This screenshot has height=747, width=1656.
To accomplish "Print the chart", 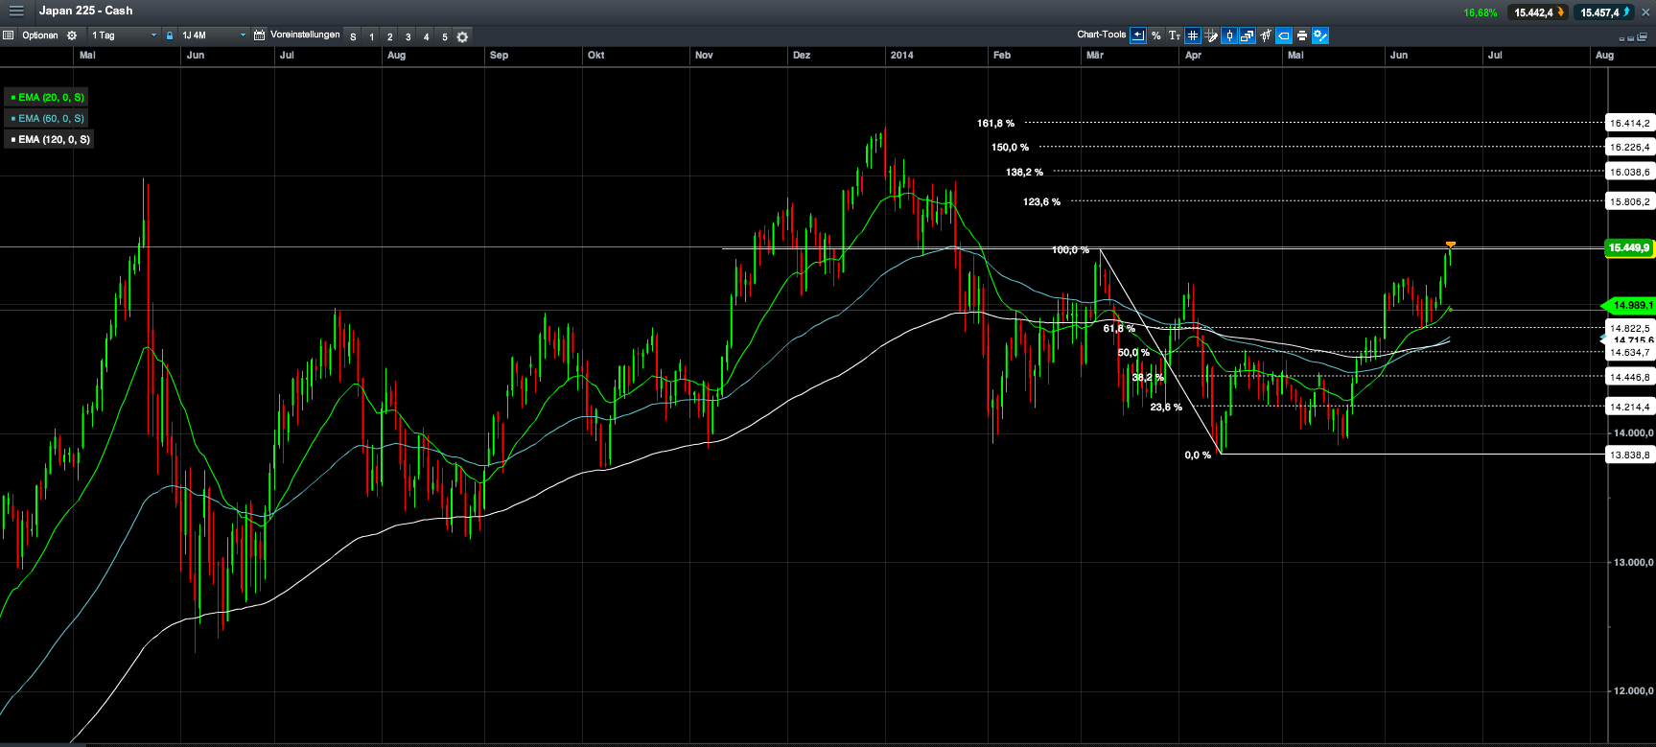I will [1302, 35].
